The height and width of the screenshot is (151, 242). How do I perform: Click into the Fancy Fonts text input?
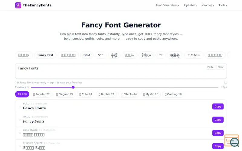[x=121, y=71]
